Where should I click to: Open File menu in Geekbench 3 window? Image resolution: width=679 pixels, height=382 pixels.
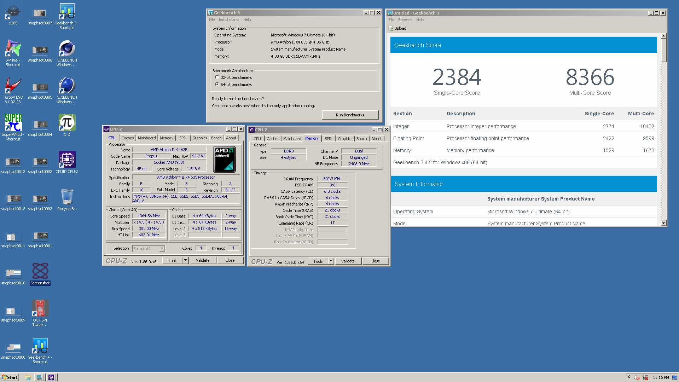[212, 20]
